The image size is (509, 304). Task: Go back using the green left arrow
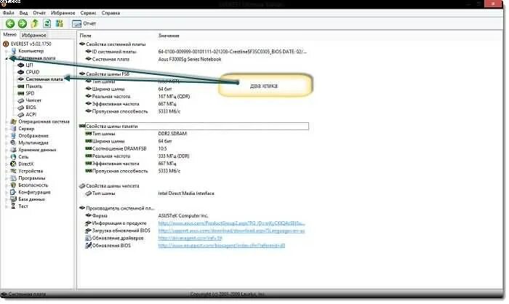[10, 23]
